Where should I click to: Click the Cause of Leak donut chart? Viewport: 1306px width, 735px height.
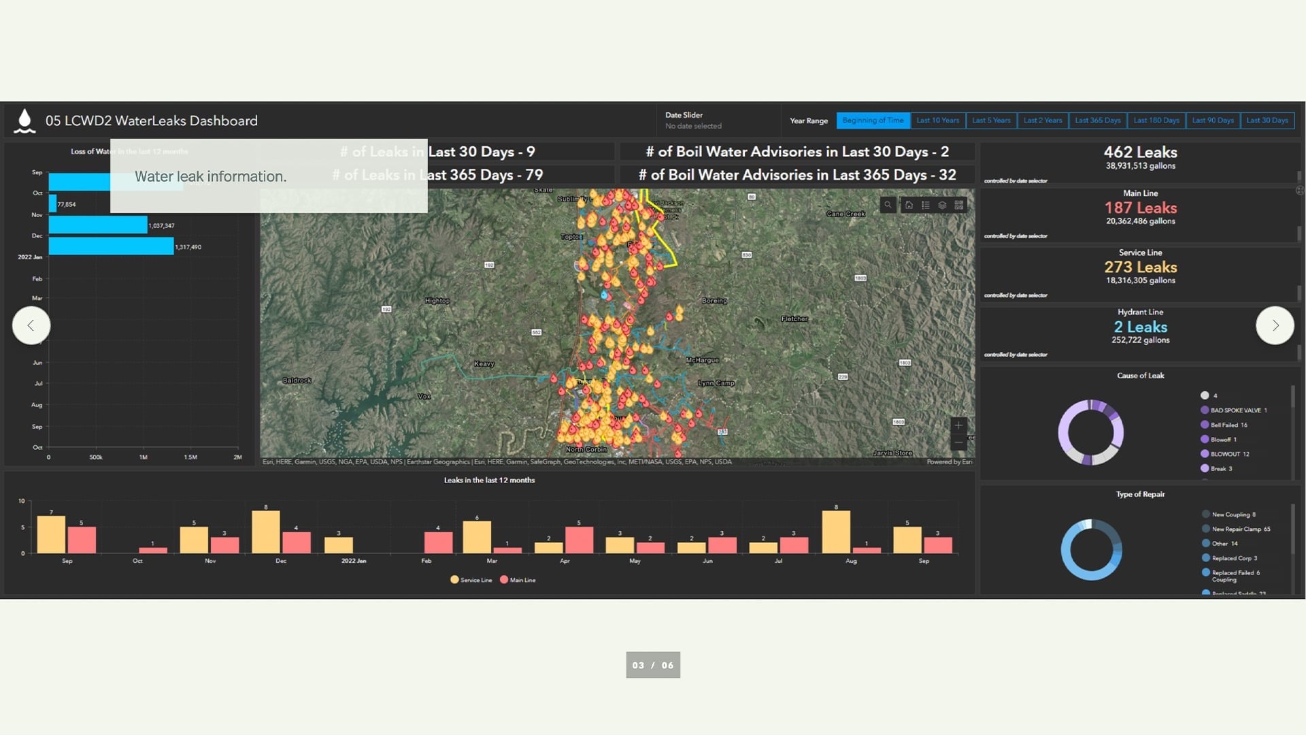click(1090, 432)
